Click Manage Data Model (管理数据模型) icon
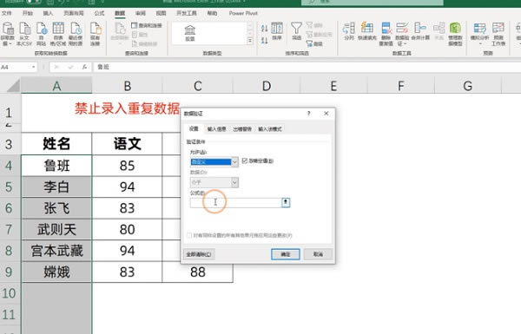Image resolution: width=521 pixels, height=334 pixels. tap(455, 34)
